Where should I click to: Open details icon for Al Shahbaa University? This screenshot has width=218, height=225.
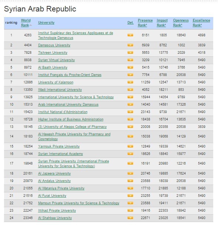130,218
